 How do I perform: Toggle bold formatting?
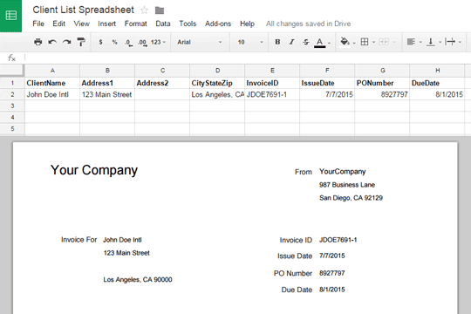(x=277, y=42)
